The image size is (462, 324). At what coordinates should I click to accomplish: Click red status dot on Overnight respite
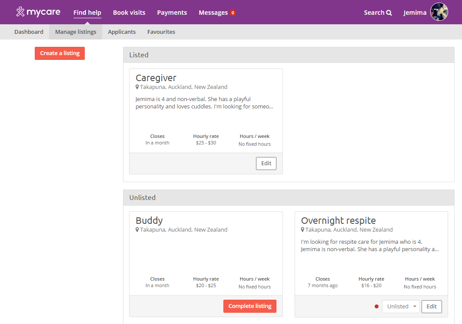[376, 306]
